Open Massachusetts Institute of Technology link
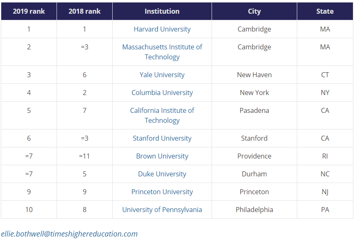Image resolution: width=355 pixels, height=244 pixels. pos(162,52)
